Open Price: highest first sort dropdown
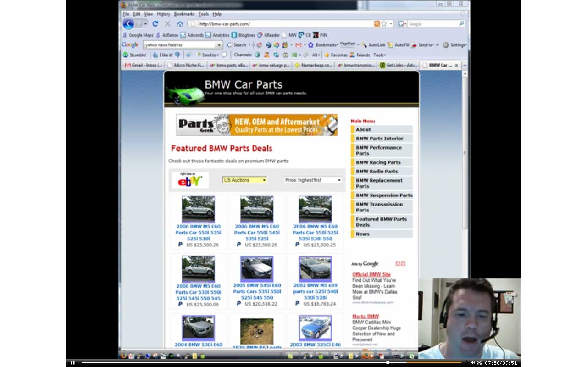Image resolution: width=587 pixels, height=367 pixels. pyautogui.click(x=313, y=180)
